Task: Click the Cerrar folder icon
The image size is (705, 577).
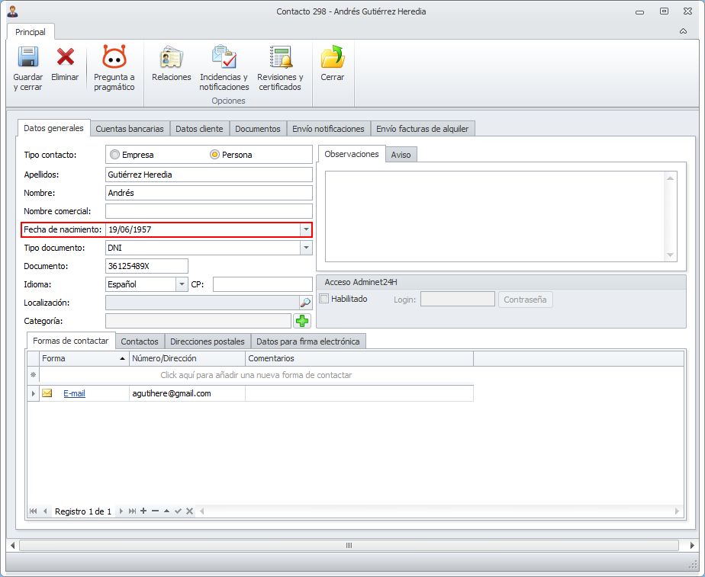Action: click(x=332, y=59)
